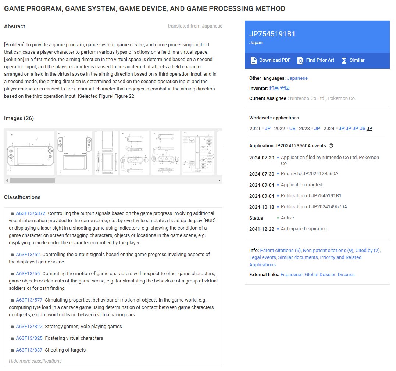
Task: Open the US application listed under 2024
Action: point(362,129)
